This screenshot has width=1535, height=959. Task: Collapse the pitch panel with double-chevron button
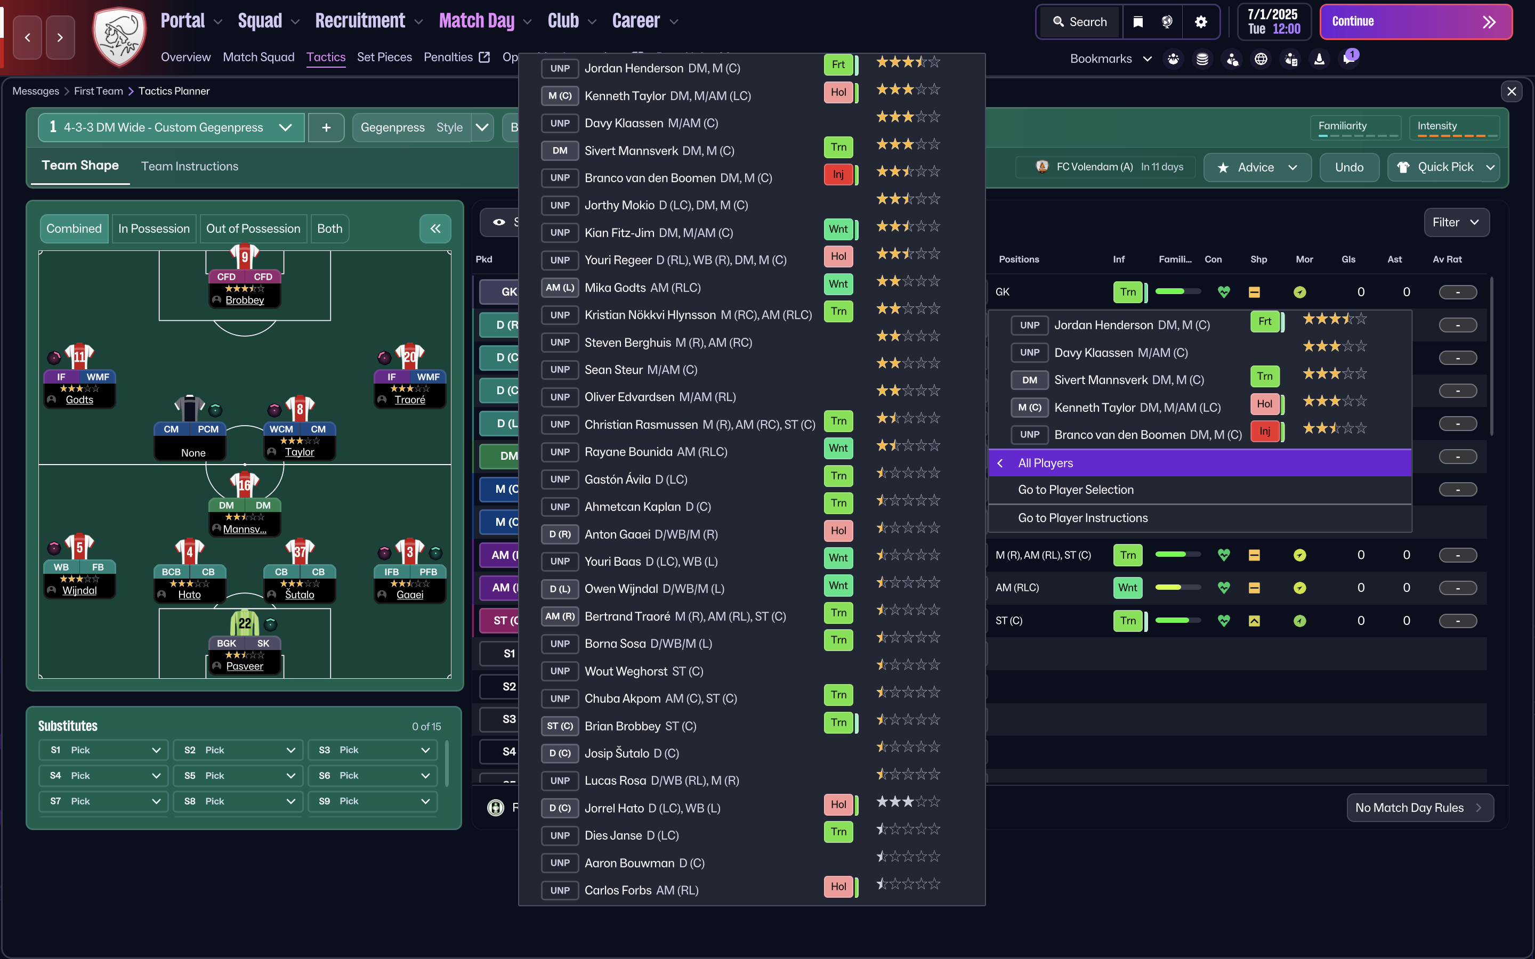[x=435, y=229]
